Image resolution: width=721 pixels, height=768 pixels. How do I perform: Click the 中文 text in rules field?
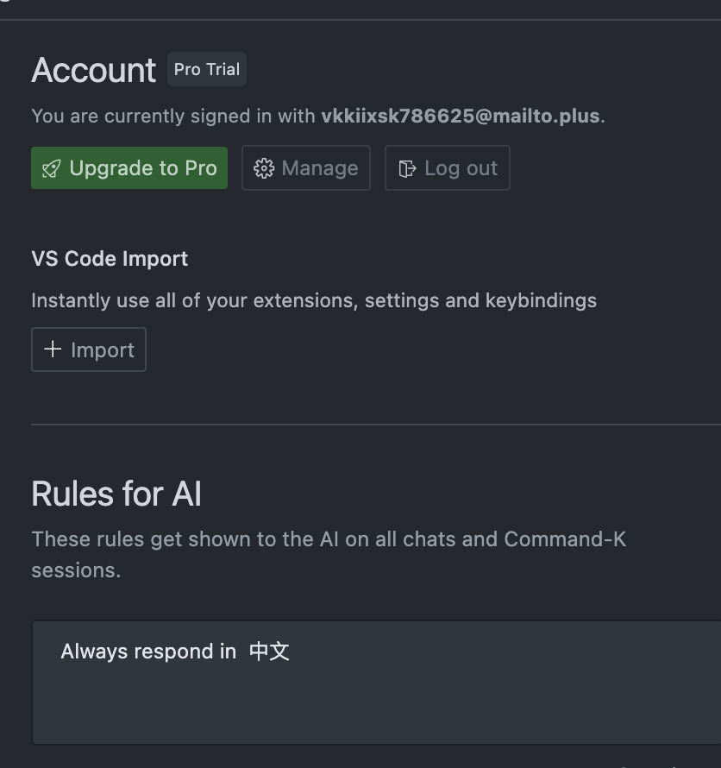(269, 652)
